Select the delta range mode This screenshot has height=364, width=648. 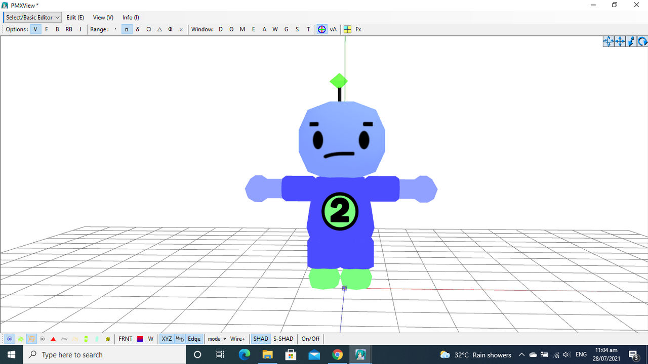click(138, 29)
